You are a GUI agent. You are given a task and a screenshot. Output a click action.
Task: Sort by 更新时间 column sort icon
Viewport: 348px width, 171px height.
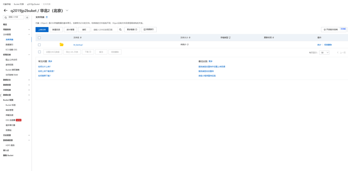[x=273, y=38]
